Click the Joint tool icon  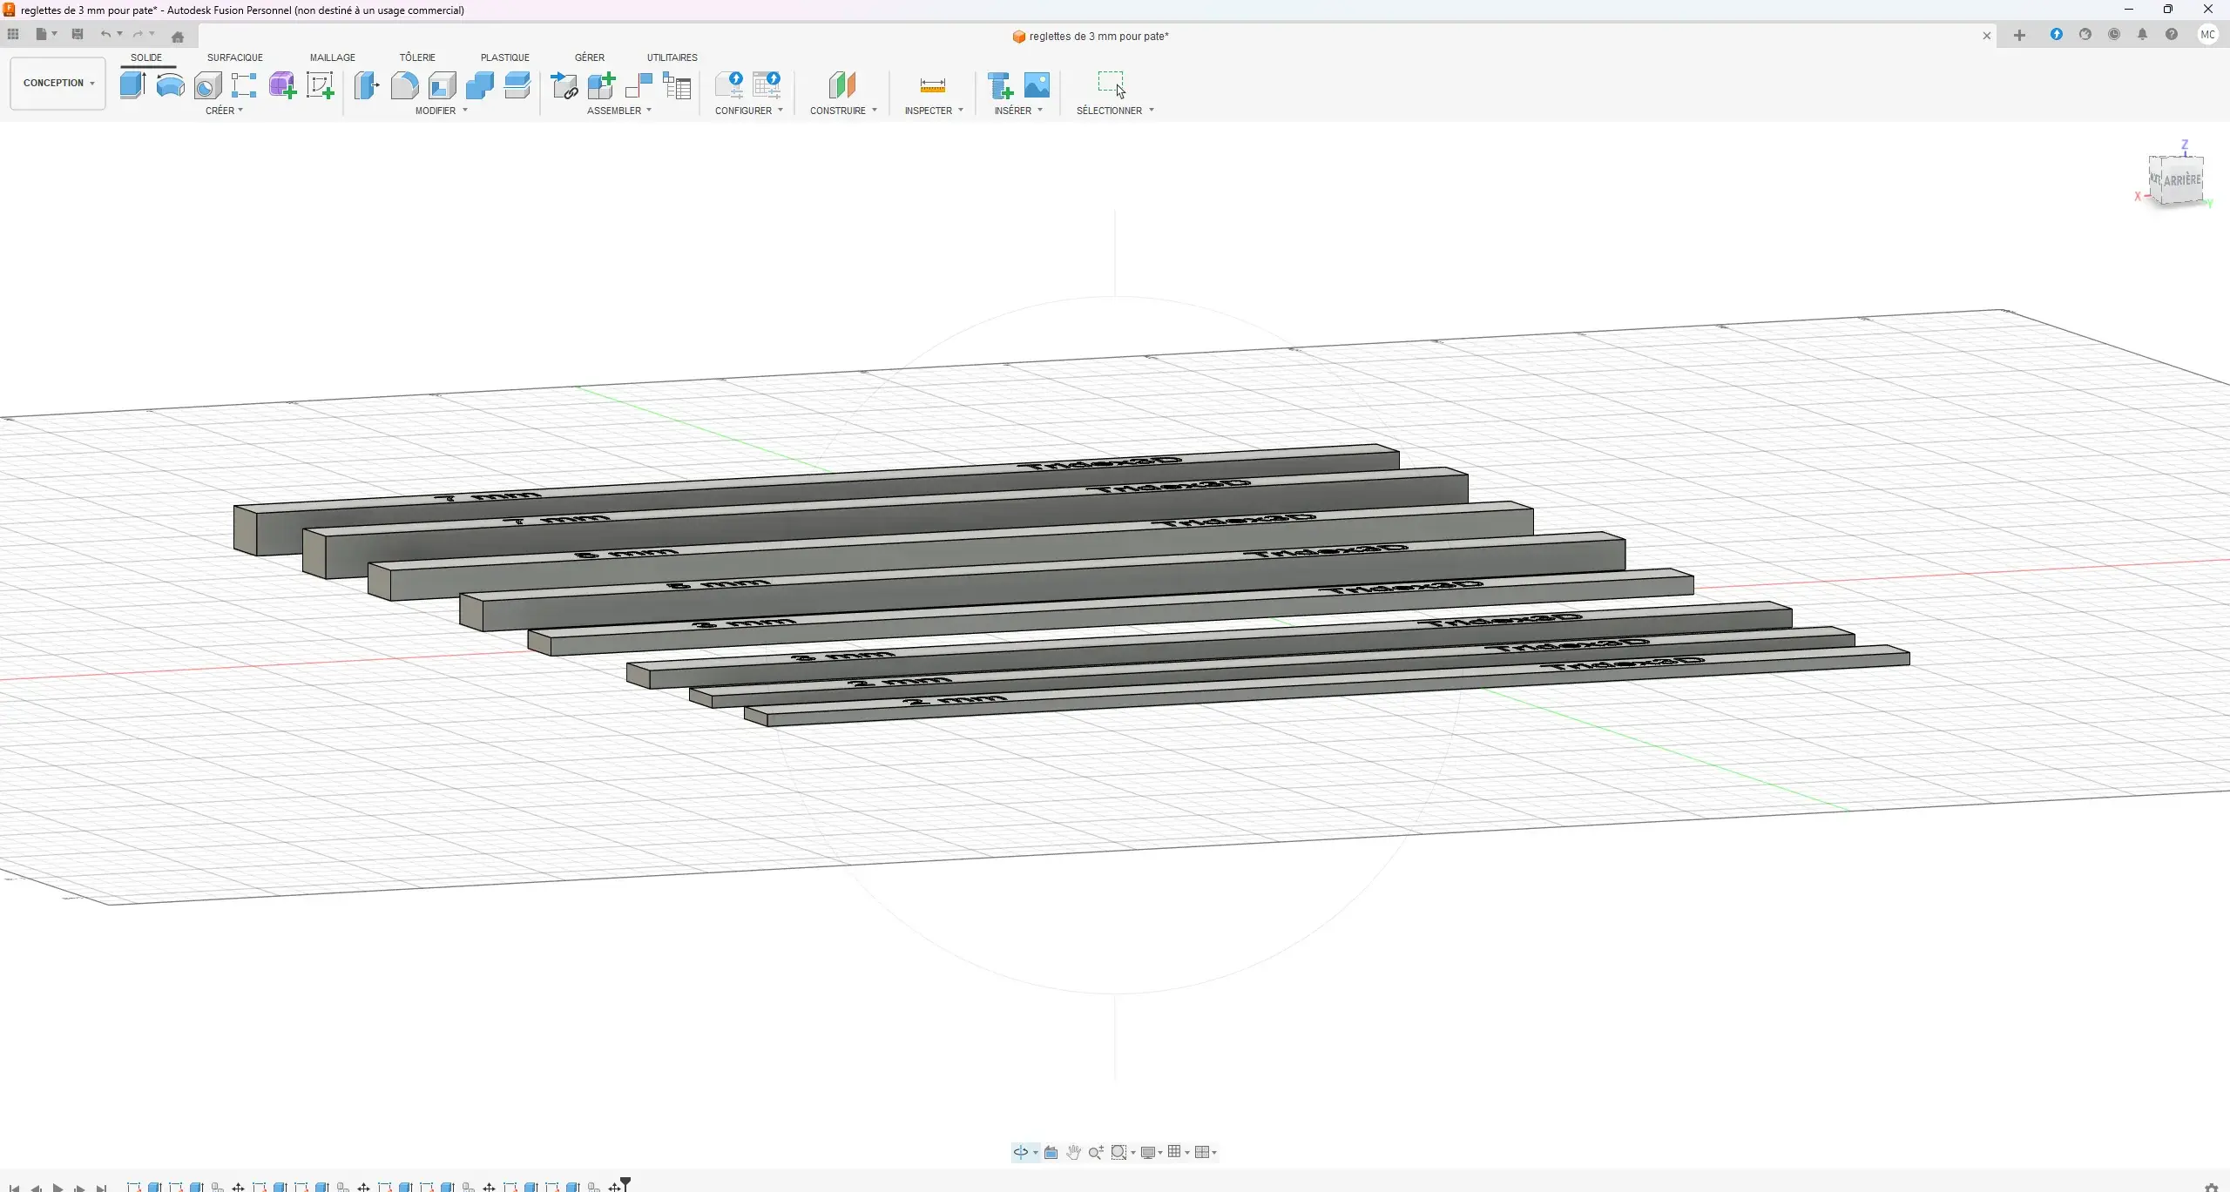click(639, 85)
